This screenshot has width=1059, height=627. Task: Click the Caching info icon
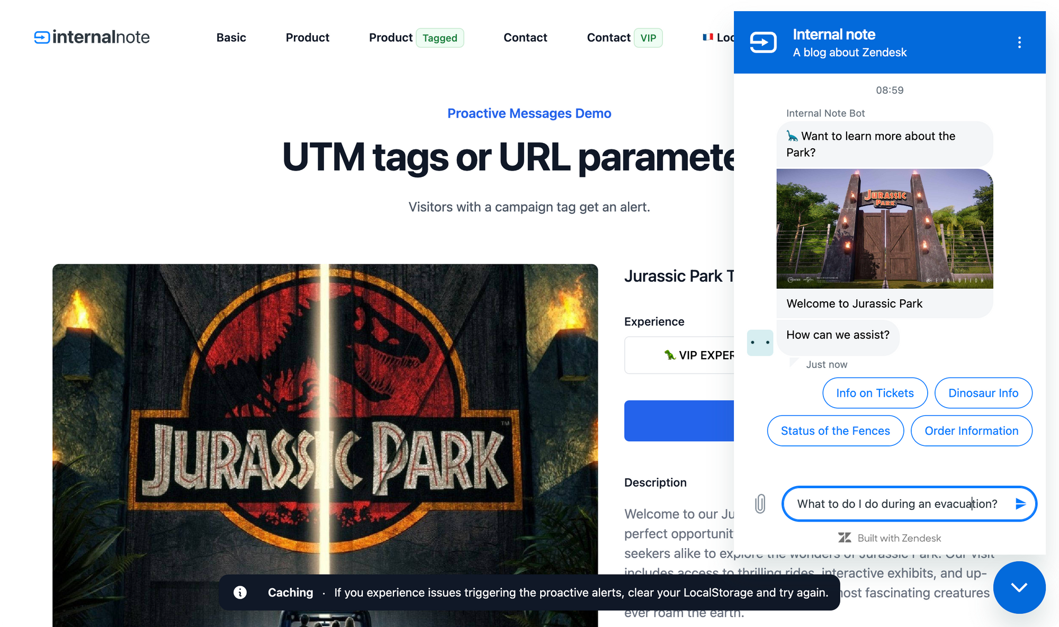click(x=240, y=593)
